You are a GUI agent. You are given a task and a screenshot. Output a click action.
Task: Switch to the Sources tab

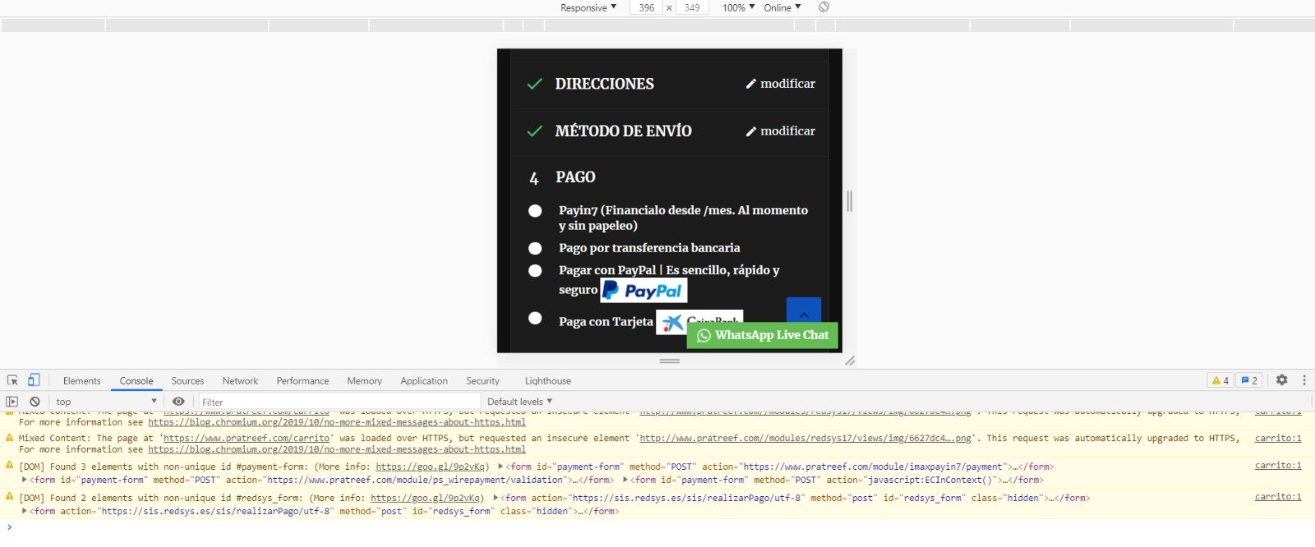click(x=187, y=381)
